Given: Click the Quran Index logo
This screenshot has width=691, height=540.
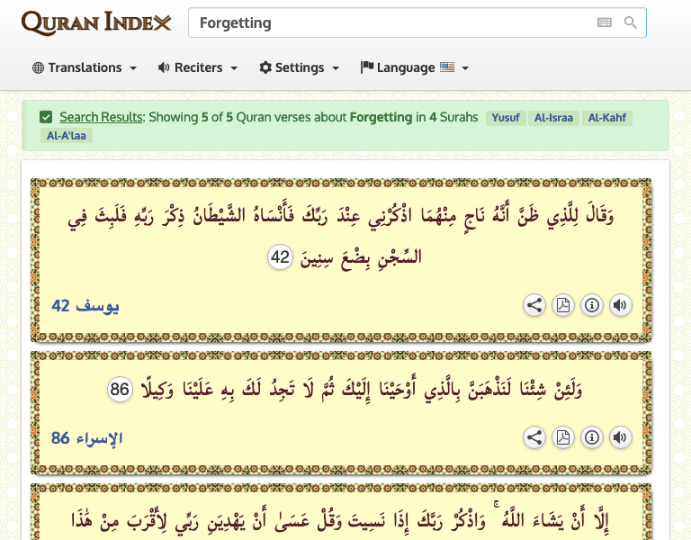Looking at the screenshot, I should 96,22.
